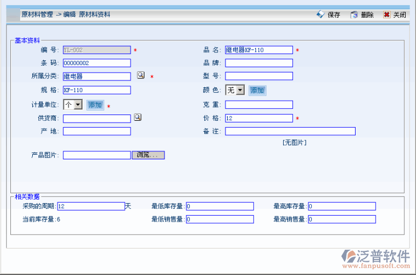Image resolution: width=416 pixels, height=275 pixels.
Task: Click the 最低库存量 input field
Action: pyautogui.click(x=220, y=206)
